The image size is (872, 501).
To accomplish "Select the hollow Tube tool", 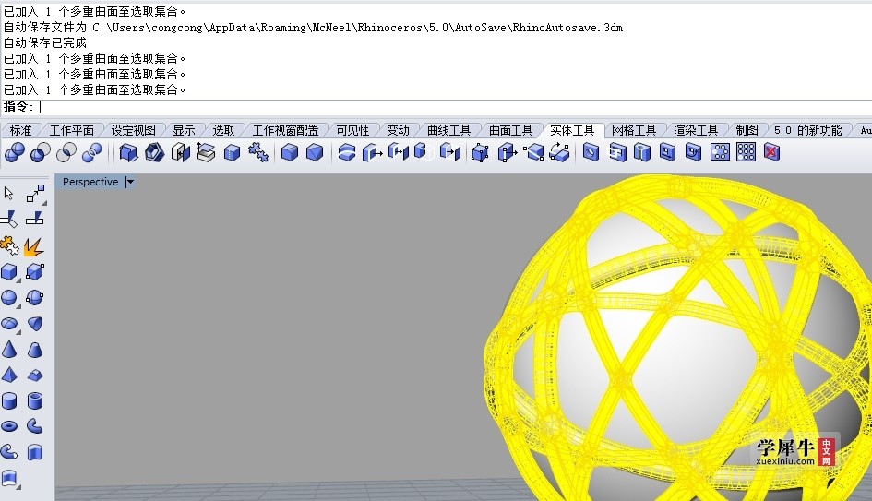I will tap(34, 400).
